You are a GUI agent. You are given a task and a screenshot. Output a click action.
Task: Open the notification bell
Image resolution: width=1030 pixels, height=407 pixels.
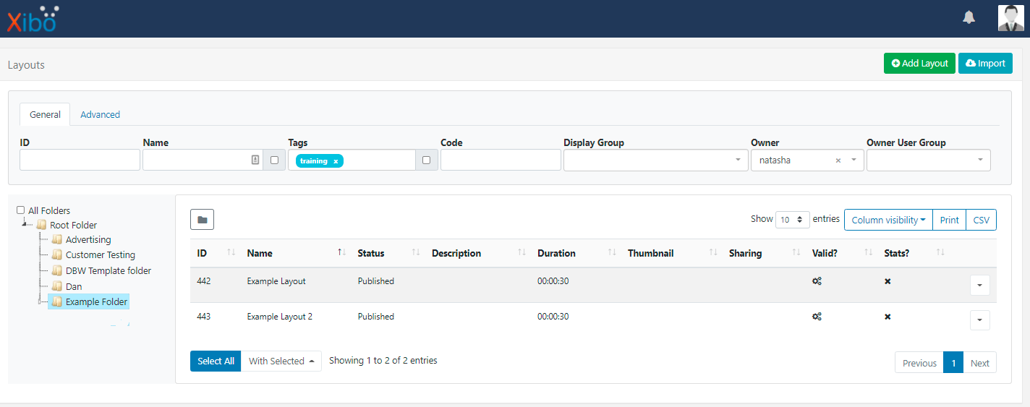point(969,17)
